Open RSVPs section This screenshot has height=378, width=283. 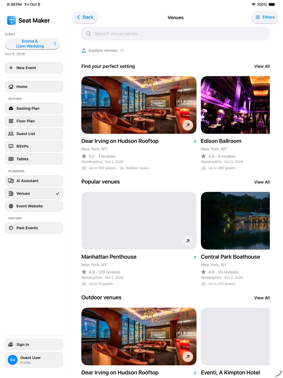click(x=34, y=146)
